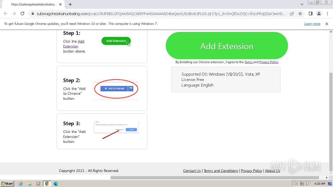333x187 pixels.
Task: Select the active browser tab
Action: (x=33, y=4)
